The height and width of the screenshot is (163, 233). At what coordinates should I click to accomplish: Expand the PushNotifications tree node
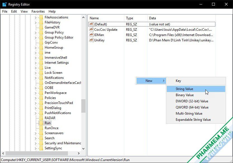[35, 113]
